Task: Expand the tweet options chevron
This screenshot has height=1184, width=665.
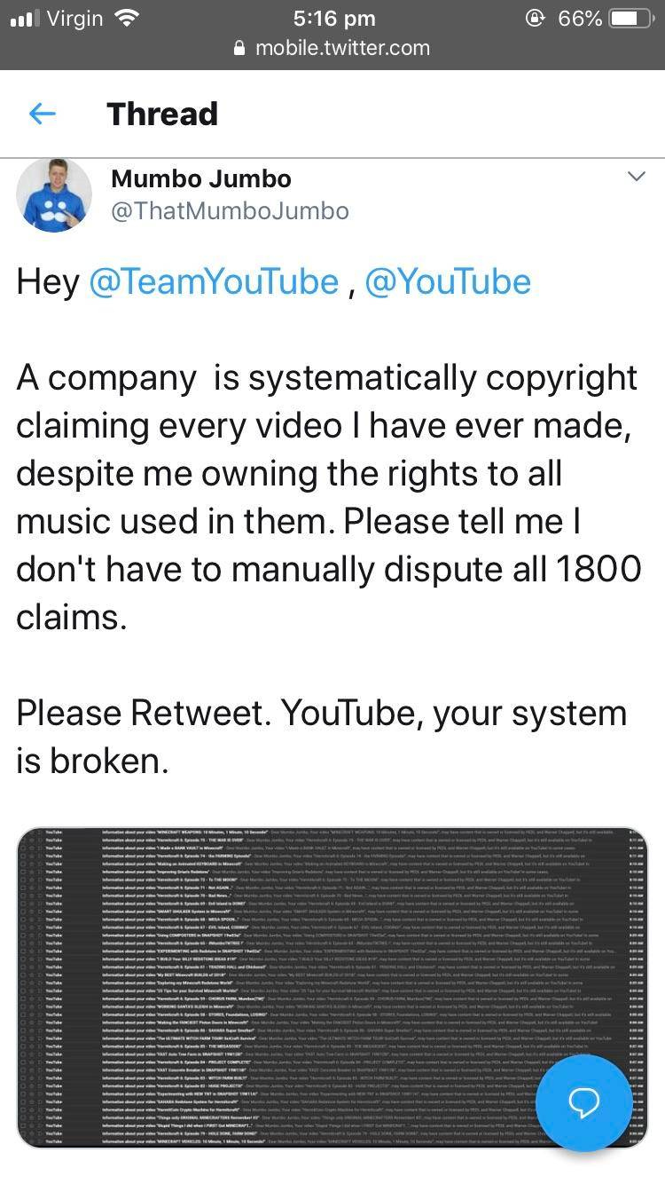Action: [637, 177]
